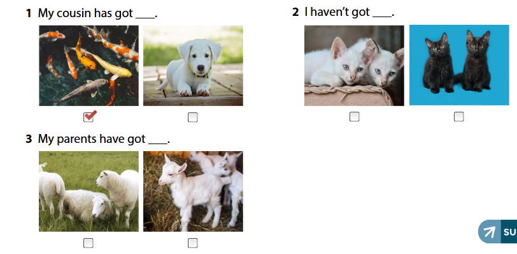Viewport: 517px width, 254px height.
Task: Click the bold question number 3
Action: pyautogui.click(x=29, y=139)
